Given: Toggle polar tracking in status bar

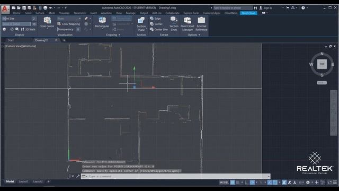Looking at the screenshot, I should click(x=252, y=183).
